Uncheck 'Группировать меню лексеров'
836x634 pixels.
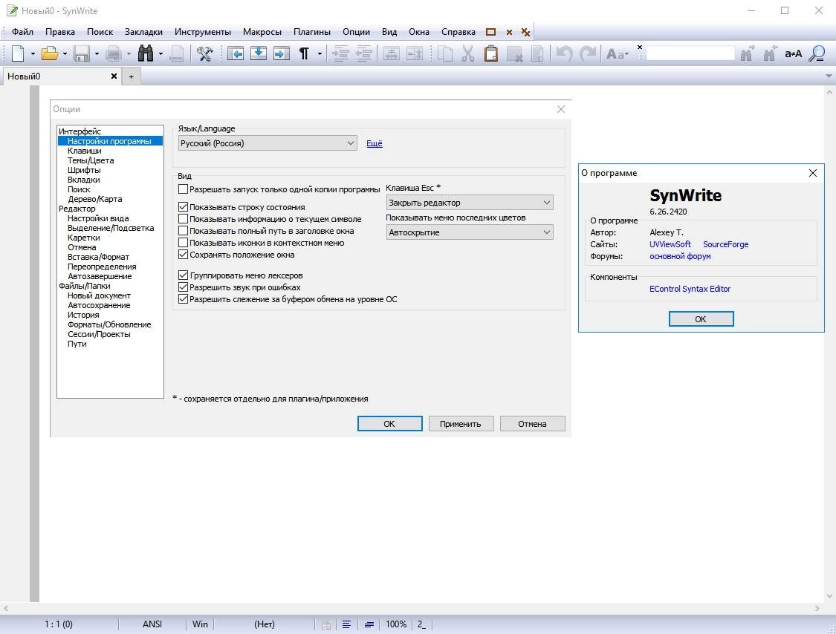pyautogui.click(x=183, y=275)
